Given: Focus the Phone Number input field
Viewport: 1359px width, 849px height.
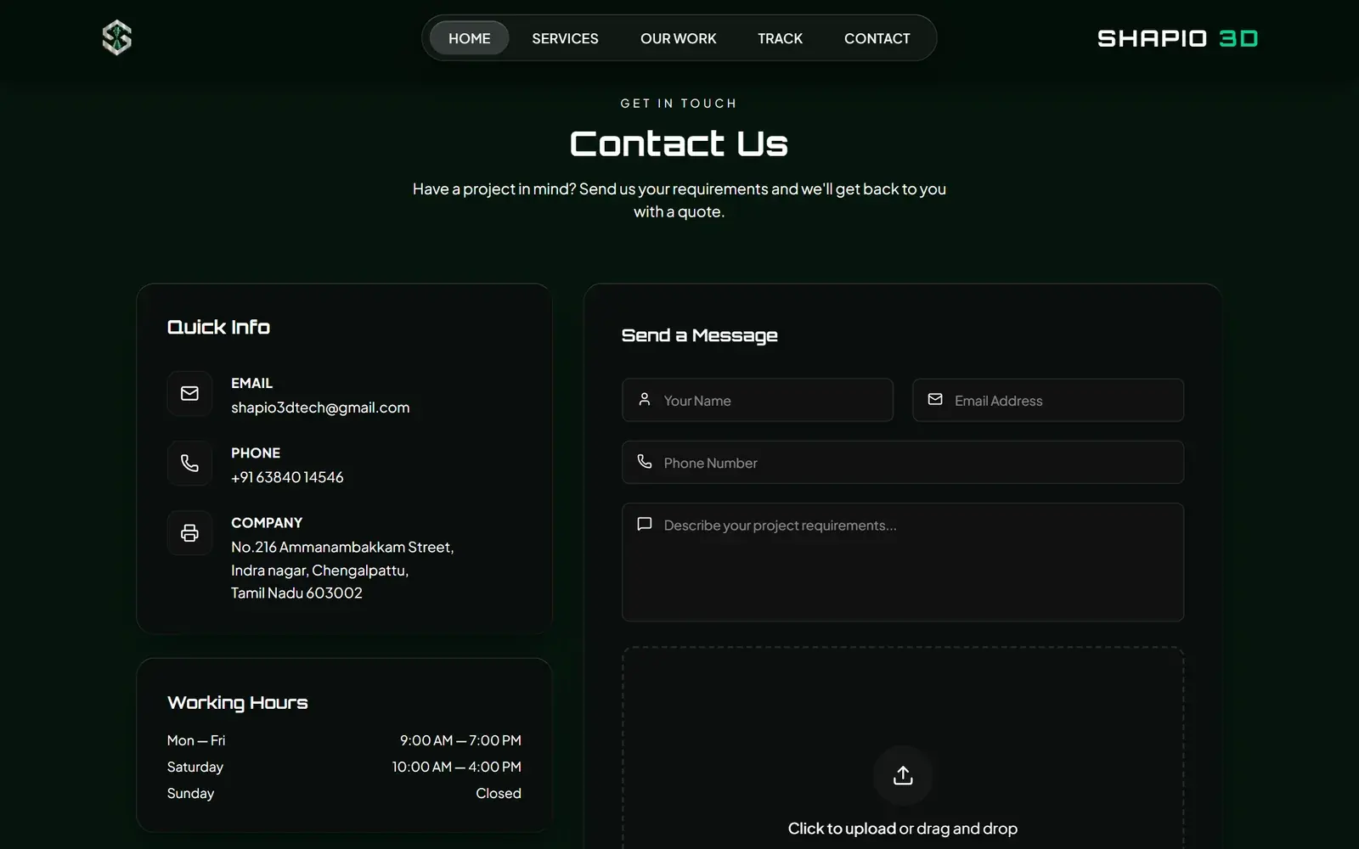Looking at the screenshot, I should tap(903, 462).
